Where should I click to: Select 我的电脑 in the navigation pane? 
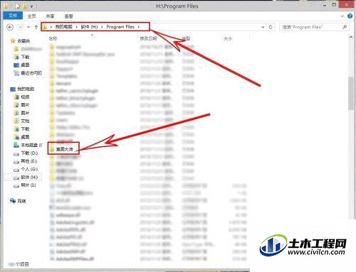click(x=26, y=89)
